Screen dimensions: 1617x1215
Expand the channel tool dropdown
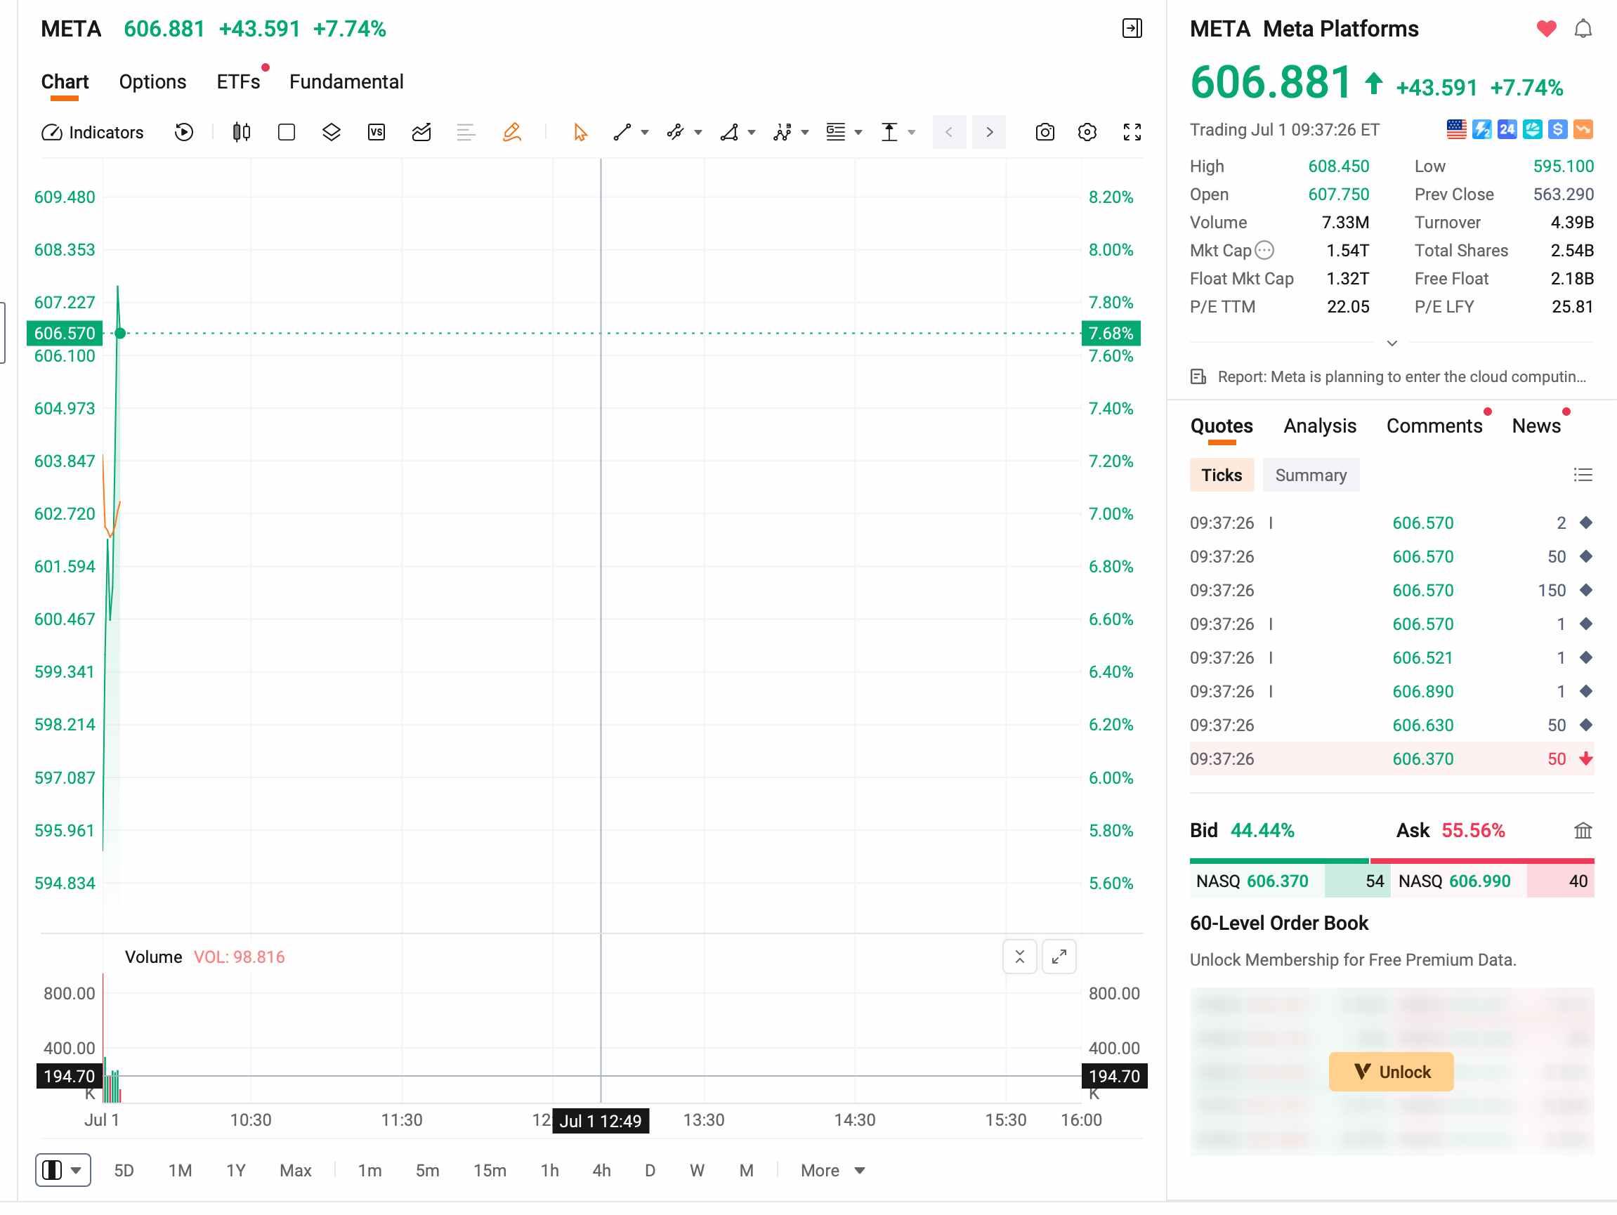698,132
